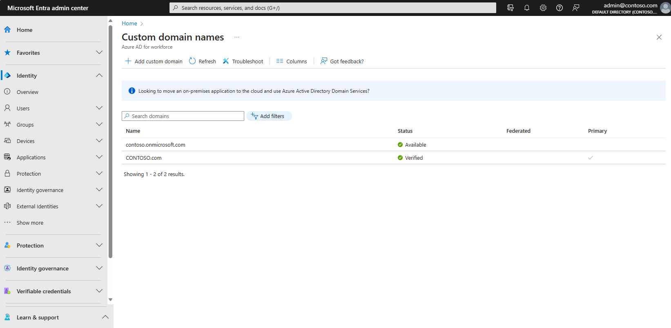Expand Favorites section chevron
Image resolution: width=671 pixels, height=328 pixels.
point(99,52)
